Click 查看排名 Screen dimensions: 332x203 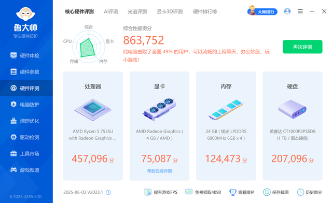click(242, 192)
